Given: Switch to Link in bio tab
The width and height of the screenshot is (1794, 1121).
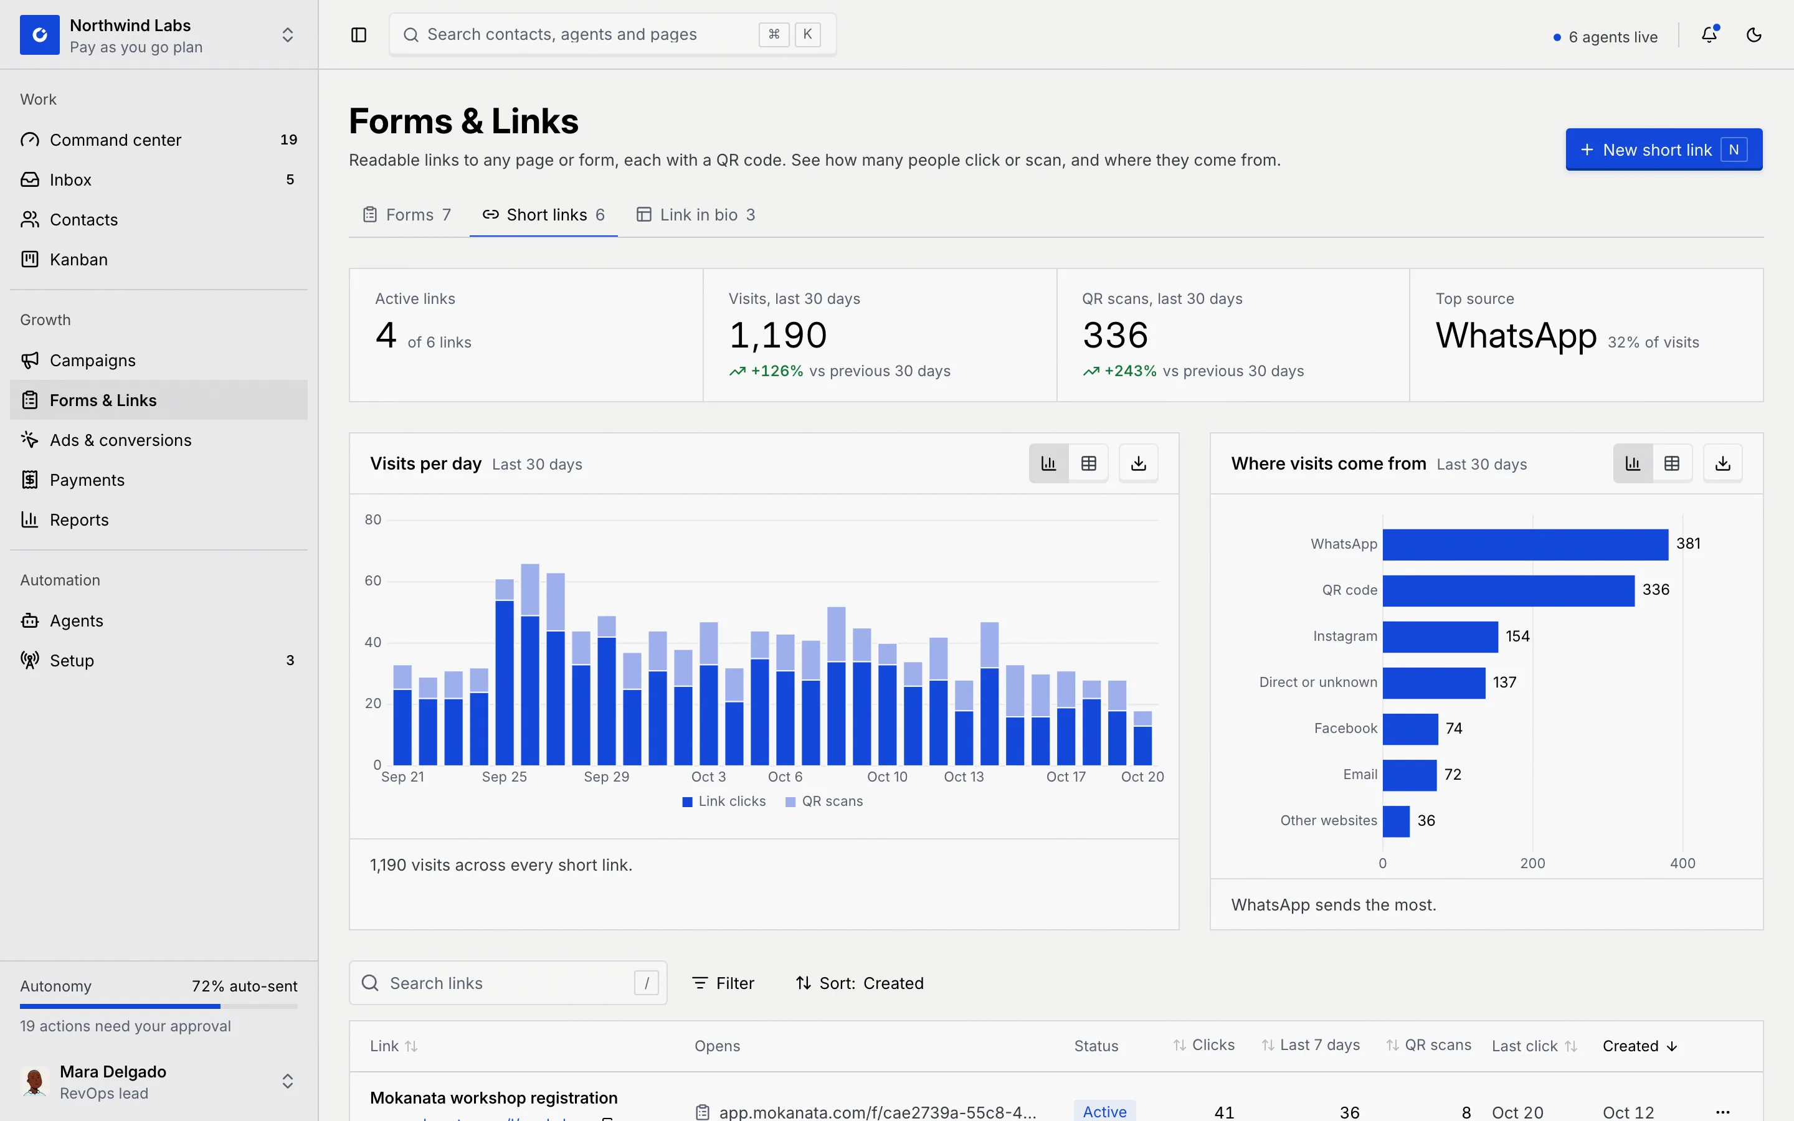Looking at the screenshot, I should (695, 215).
